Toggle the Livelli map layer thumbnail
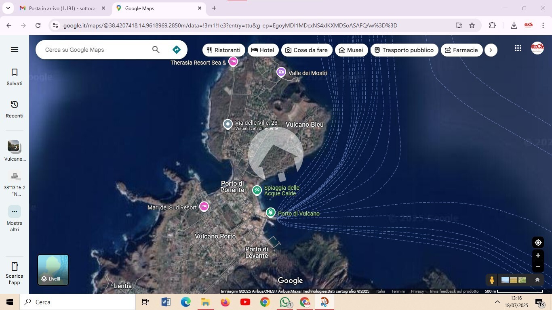 coord(53,270)
